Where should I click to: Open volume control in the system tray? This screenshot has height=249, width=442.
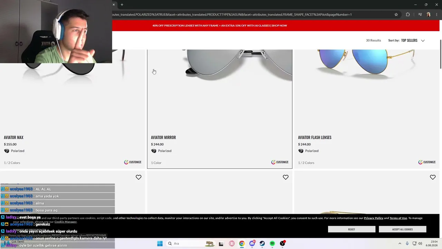click(420, 243)
